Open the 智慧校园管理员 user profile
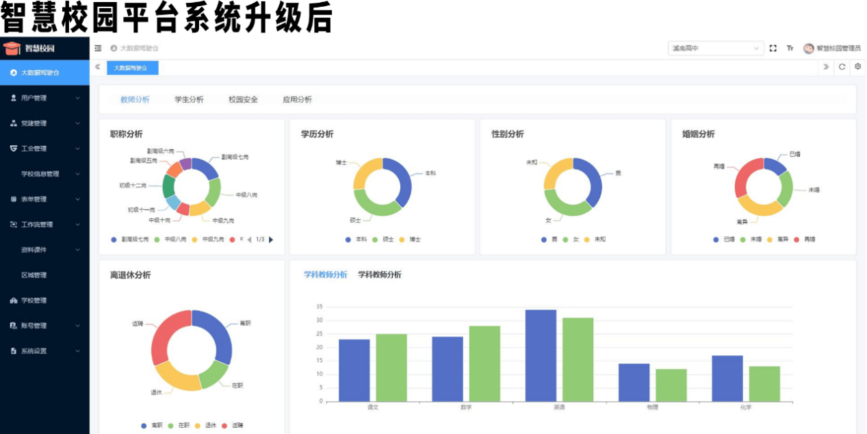This screenshot has width=867, height=434. [832, 49]
